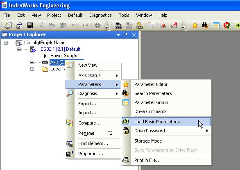The height and width of the screenshot is (170, 240).
Task: Open the Default menu
Action: point(75,15)
